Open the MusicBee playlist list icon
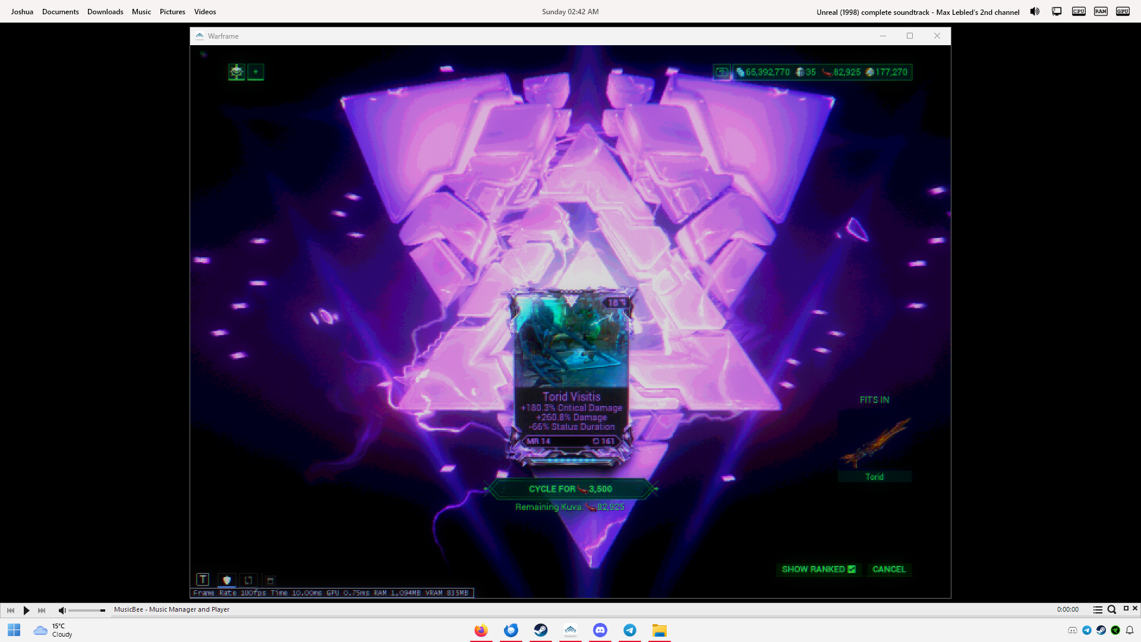The width and height of the screenshot is (1141, 642). click(x=1098, y=610)
